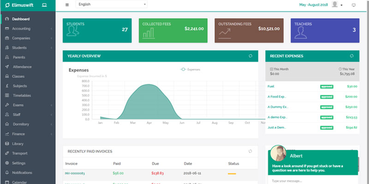Open invoice INV-00000083 link
The width and height of the screenshot is (369, 184).
[75, 173]
